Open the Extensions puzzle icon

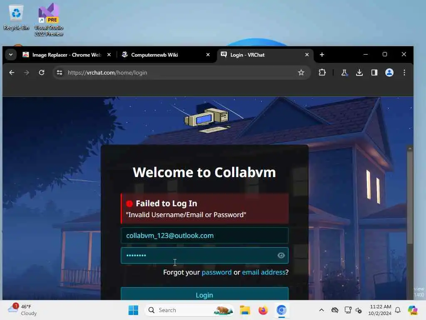322,72
